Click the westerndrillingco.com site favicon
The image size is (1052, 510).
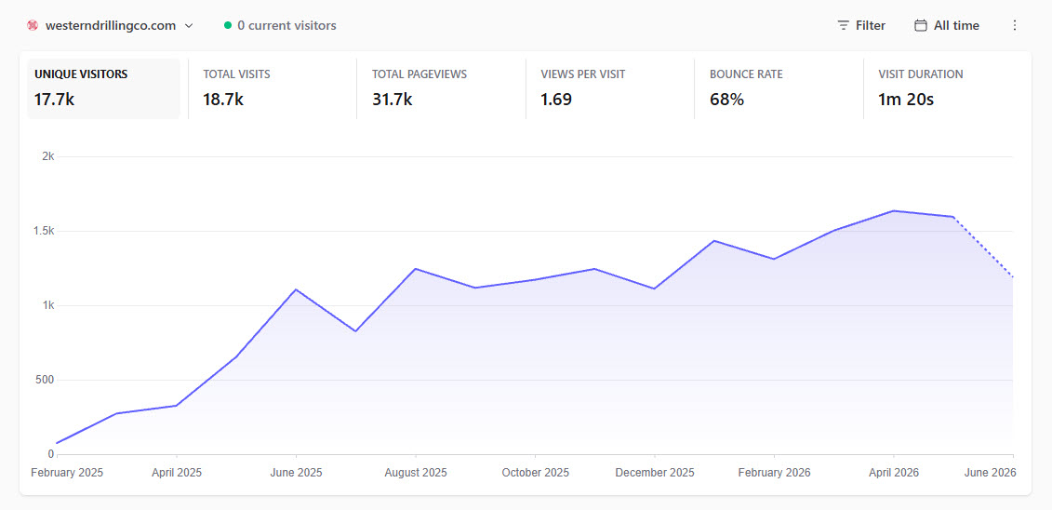coord(33,25)
